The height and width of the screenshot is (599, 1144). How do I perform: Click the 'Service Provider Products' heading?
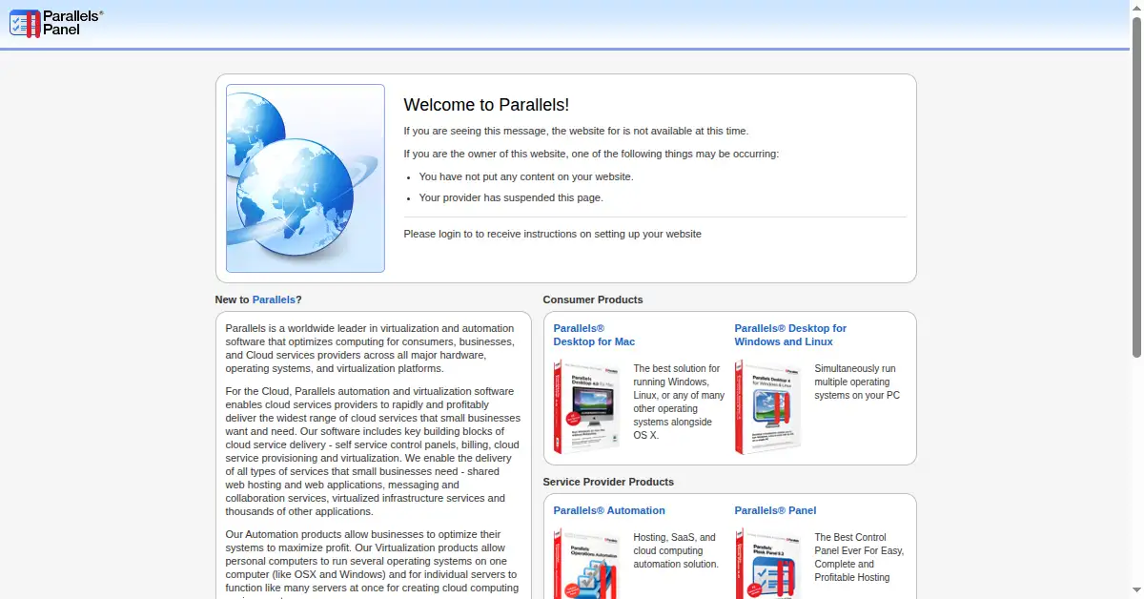click(608, 482)
